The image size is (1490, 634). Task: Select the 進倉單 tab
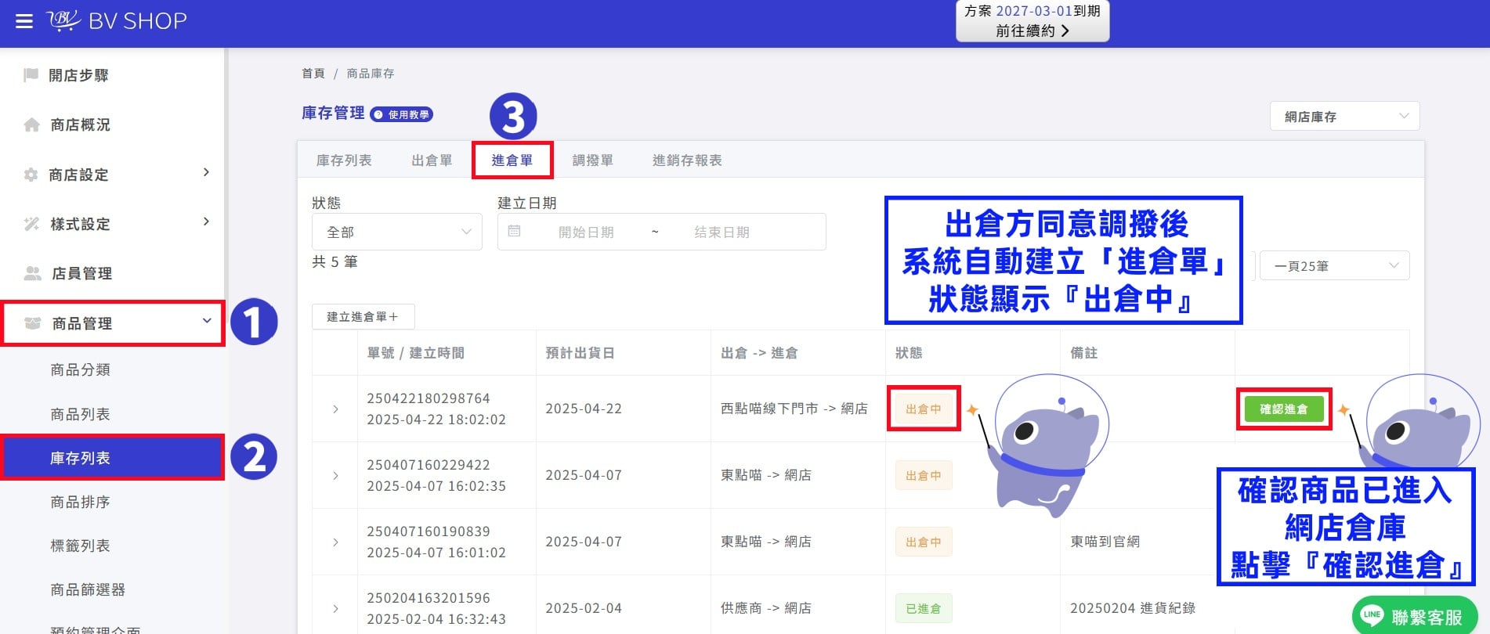coord(512,160)
